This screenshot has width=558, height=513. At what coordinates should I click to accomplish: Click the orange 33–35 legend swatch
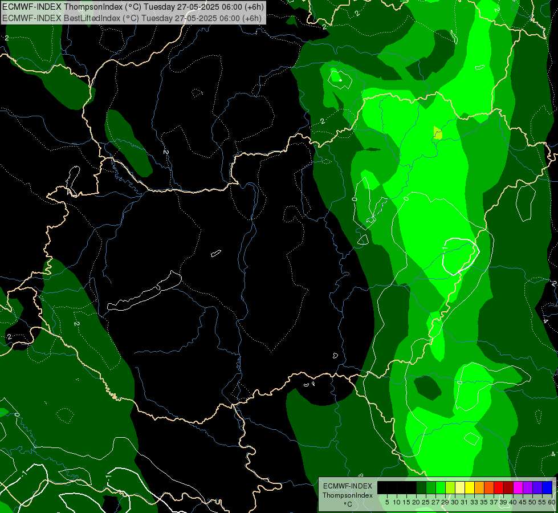pos(479,487)
